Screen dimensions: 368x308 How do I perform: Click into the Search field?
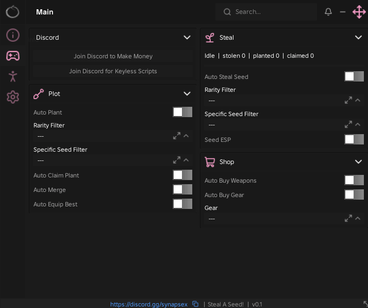266,12
